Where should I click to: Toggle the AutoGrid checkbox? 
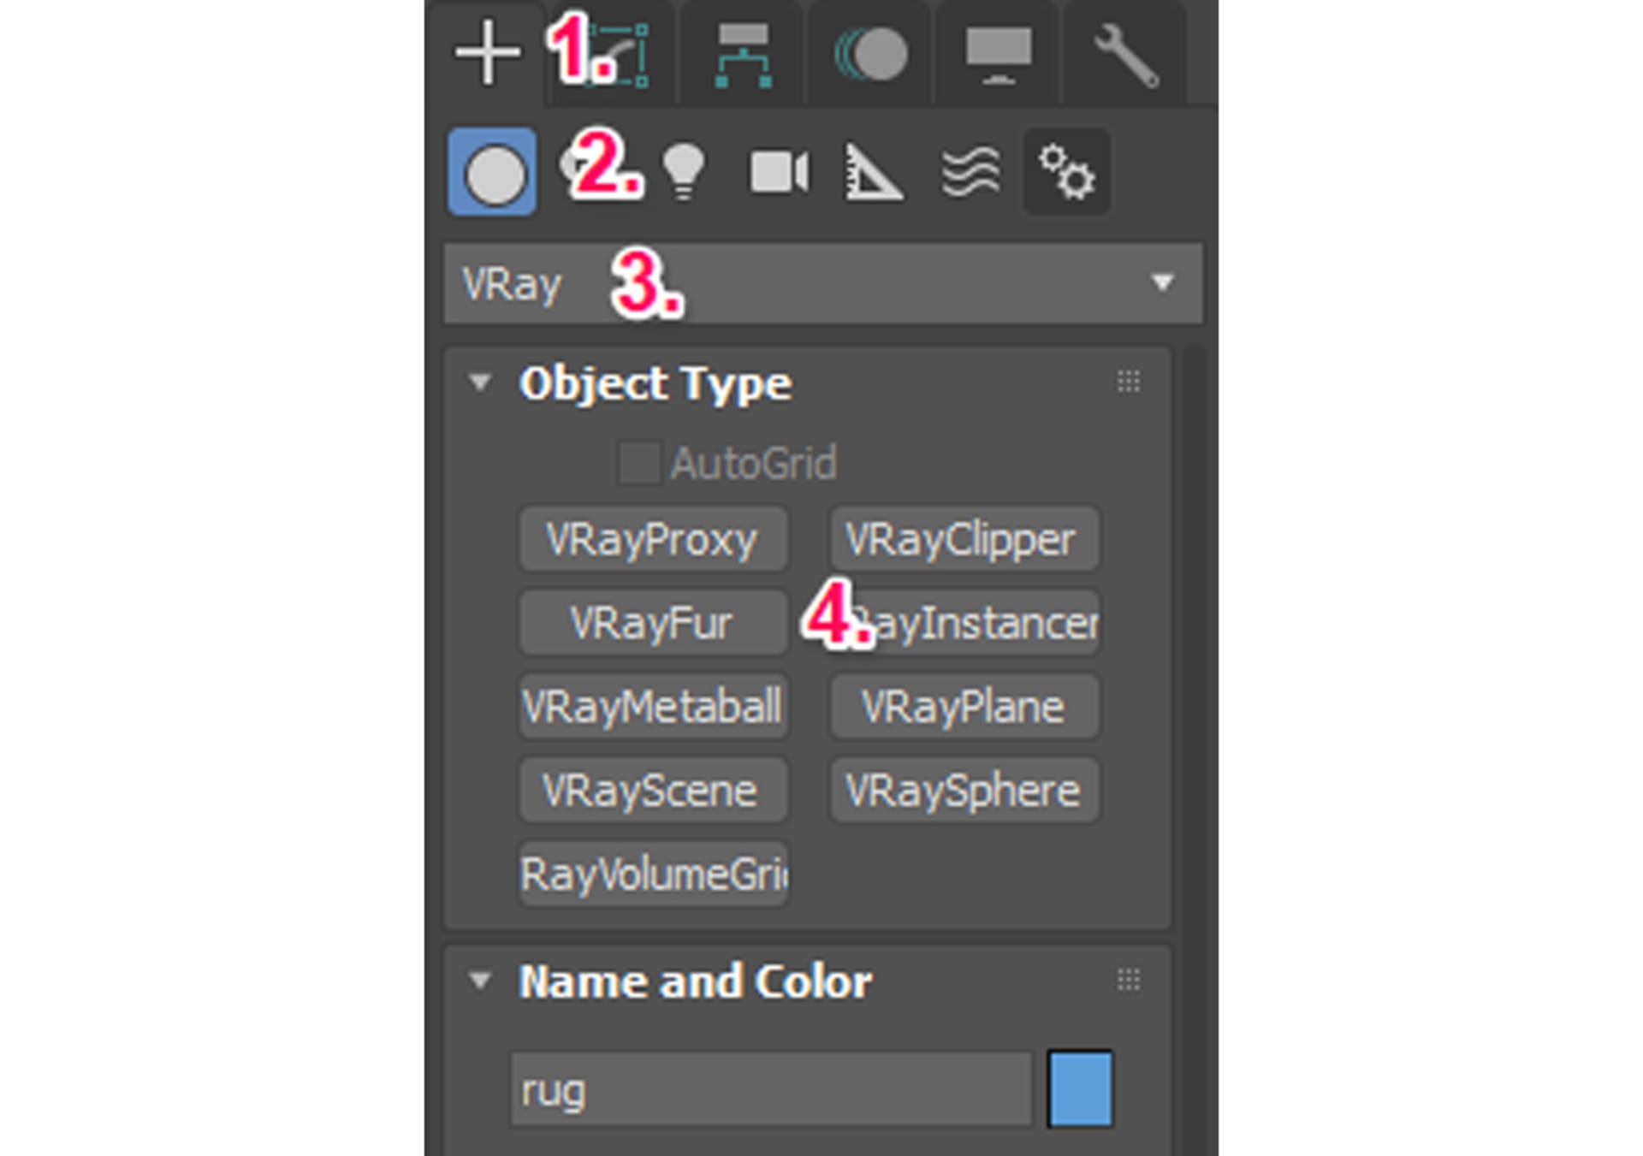(x=639, y=463)
